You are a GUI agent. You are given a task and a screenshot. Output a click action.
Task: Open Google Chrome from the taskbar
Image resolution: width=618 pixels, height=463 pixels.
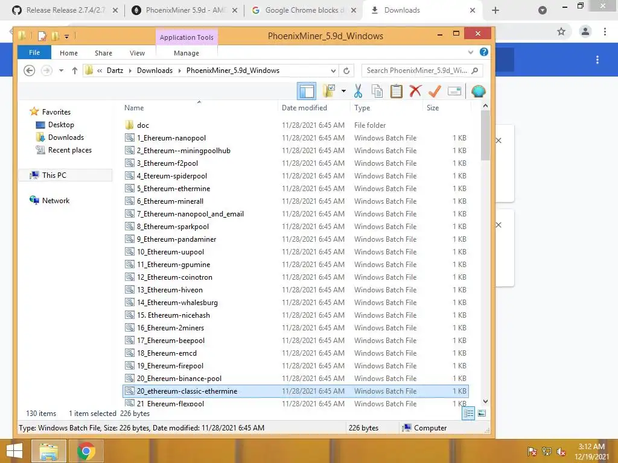click(86, 451)
